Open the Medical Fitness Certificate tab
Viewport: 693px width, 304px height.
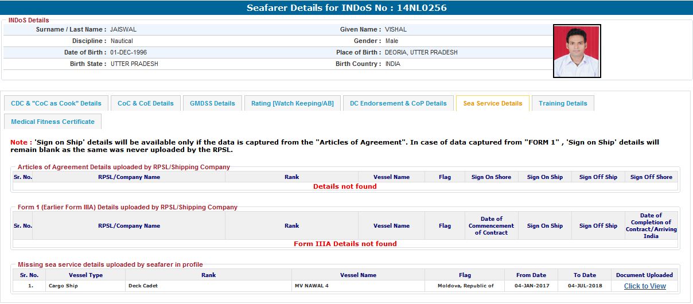[x=53, y=122]
